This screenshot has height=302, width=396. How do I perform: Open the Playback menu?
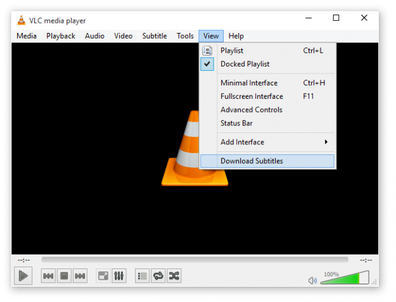coord(61,36)
